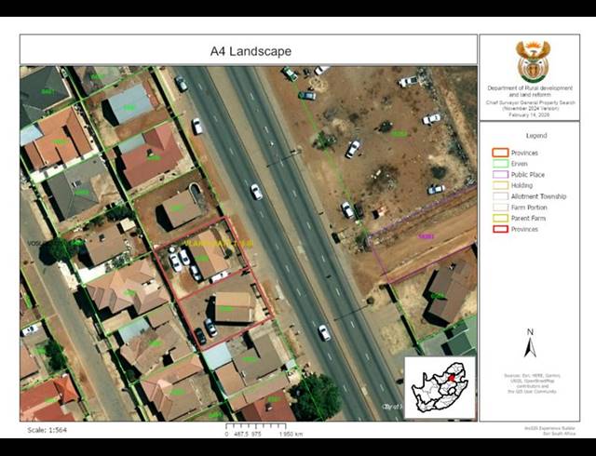Click the purple Public Place legend swatch

[500, 175]
